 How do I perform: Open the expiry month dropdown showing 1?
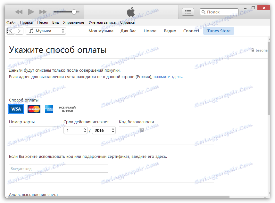(x=75, y=130)
